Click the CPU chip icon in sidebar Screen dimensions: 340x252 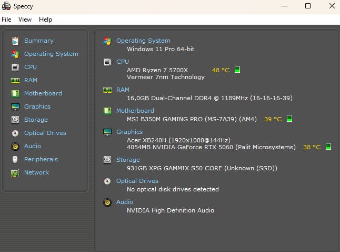(15, 67)
